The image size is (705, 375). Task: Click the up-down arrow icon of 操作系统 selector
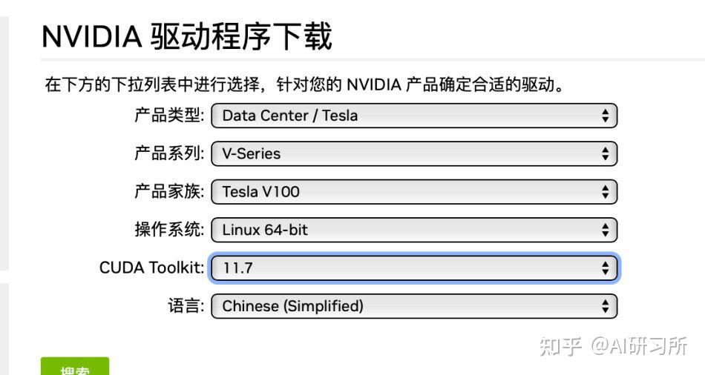[606, 230]
